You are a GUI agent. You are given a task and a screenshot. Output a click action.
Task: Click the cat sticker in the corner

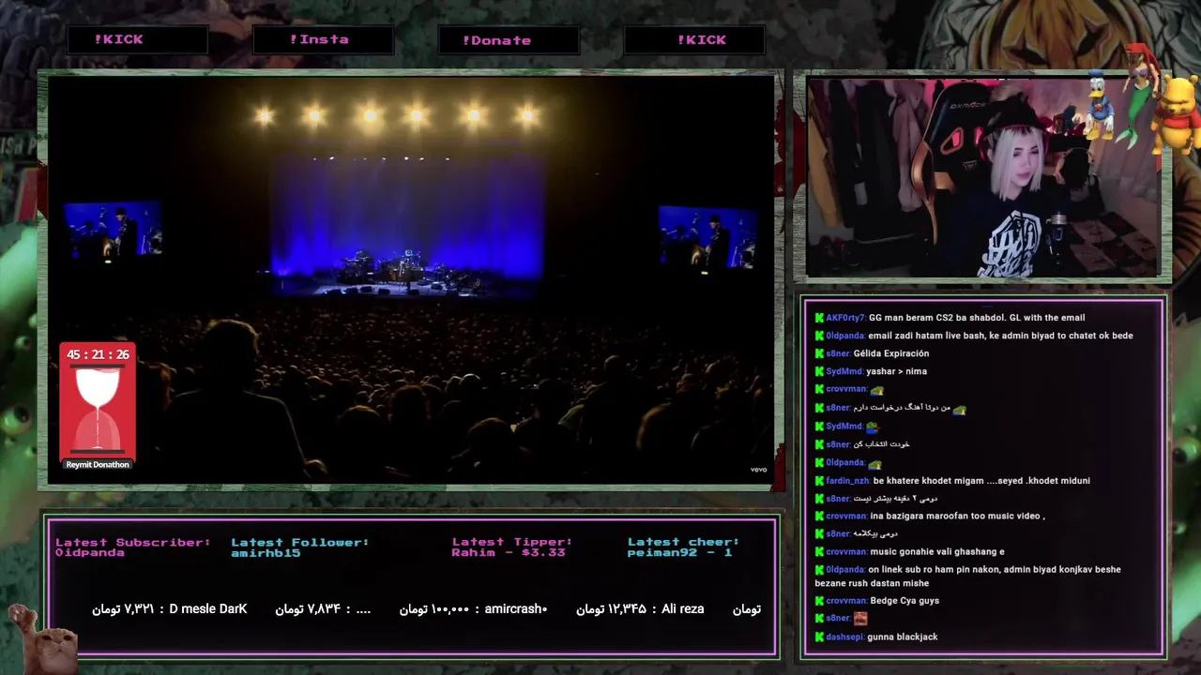tap(42, 639)
